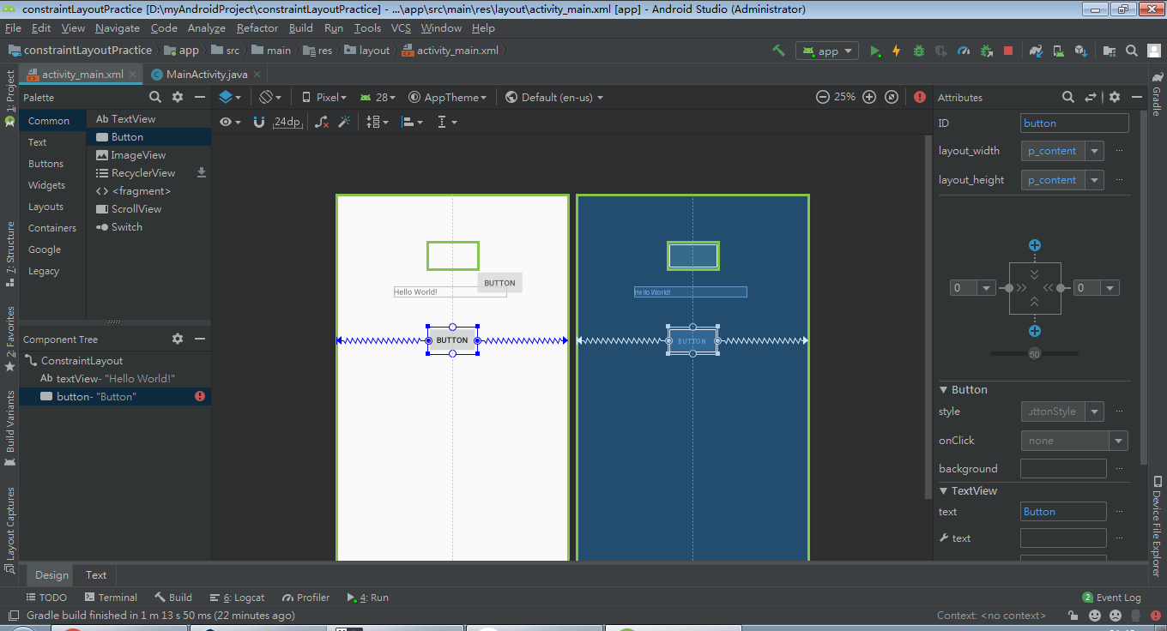Open the Build menu
Screen dimensions: 1167x631
tap(300, 27)
